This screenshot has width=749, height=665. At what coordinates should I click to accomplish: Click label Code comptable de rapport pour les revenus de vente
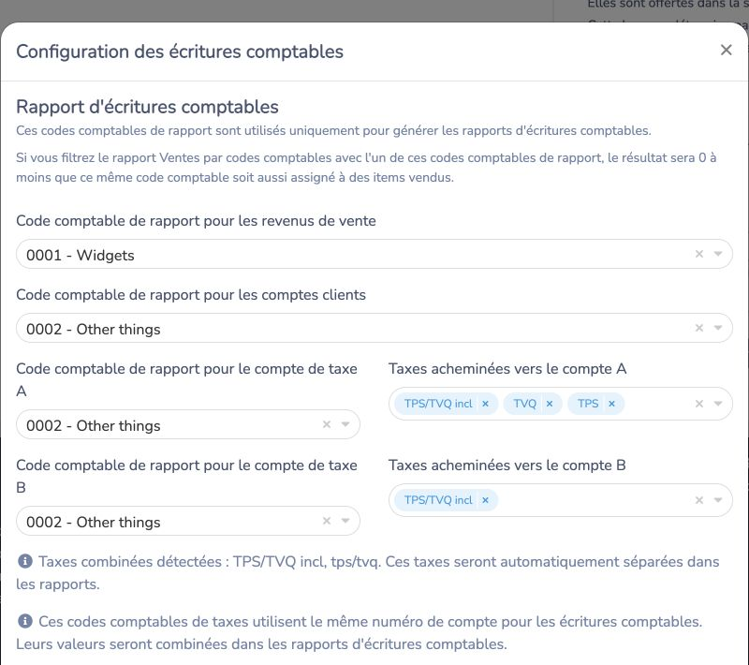[x=196, y=221]
